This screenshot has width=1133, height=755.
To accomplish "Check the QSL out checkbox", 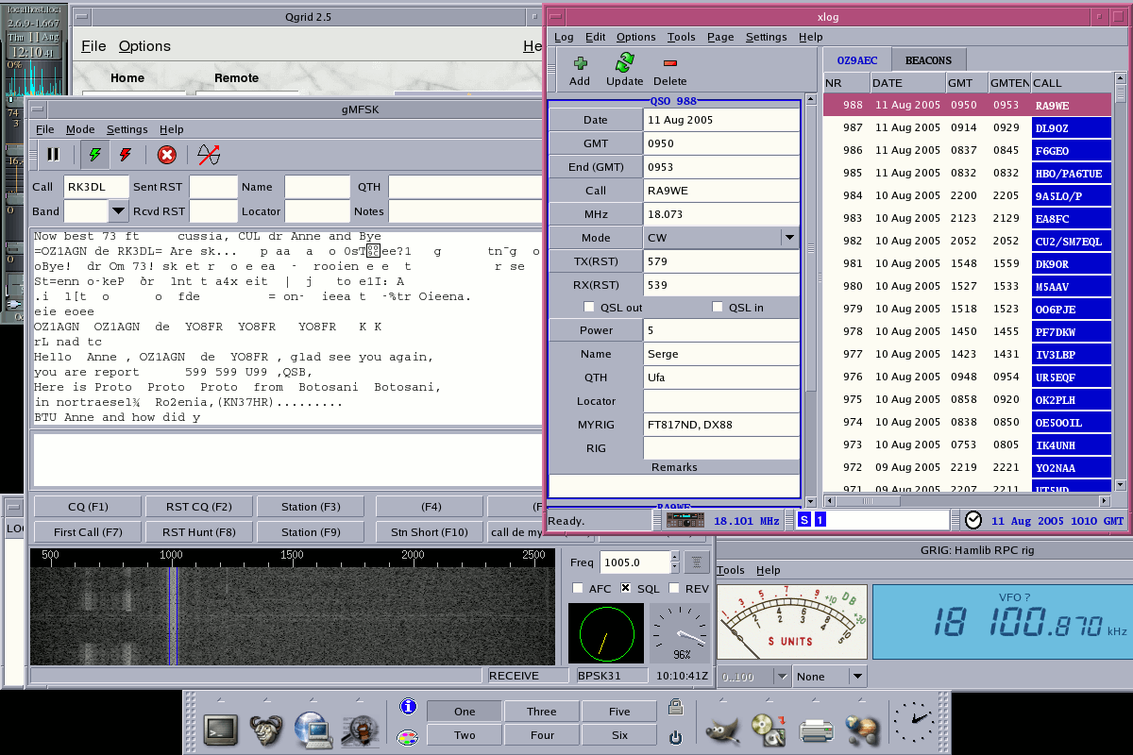I will 590,308.
